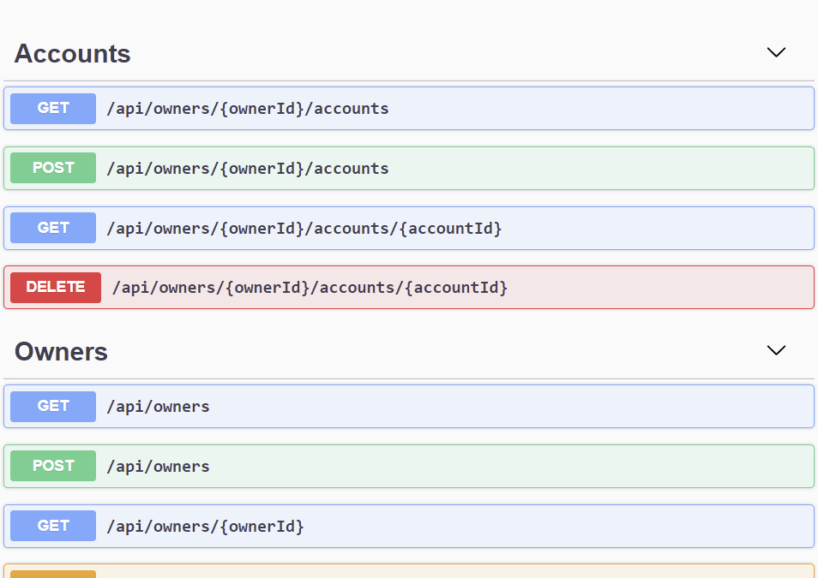Click the /api/owners path in the POST row
The height and width of the screenshot is (578, 818).
pyautogui.click(x=158, y=467)
